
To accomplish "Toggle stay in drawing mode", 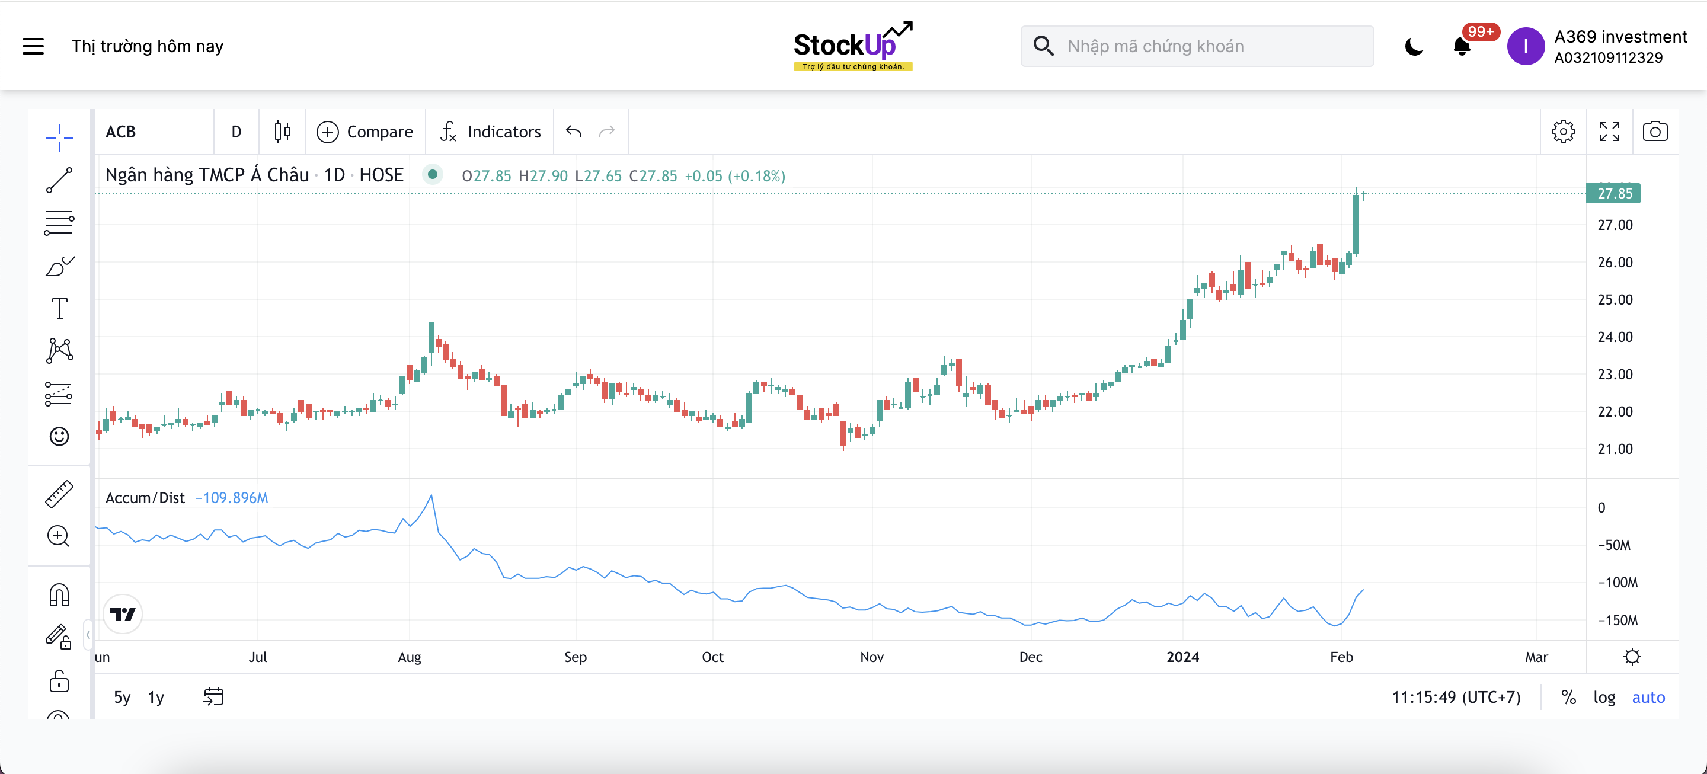I will click(x=60, y=637).
